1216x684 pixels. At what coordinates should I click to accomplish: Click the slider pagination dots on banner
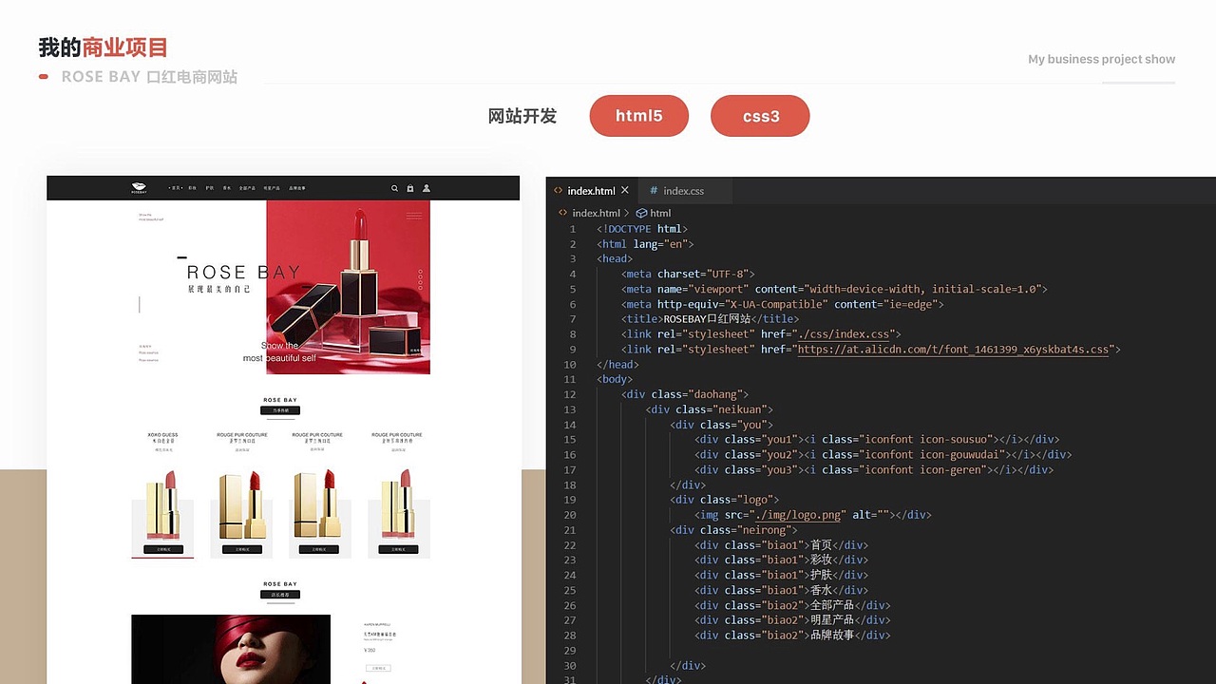[x=420, y=279]
